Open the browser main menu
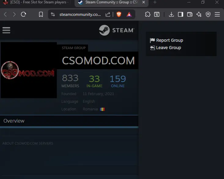Image resolution: width=224 pixels, height=179 pixels. [x=217, y=14]
